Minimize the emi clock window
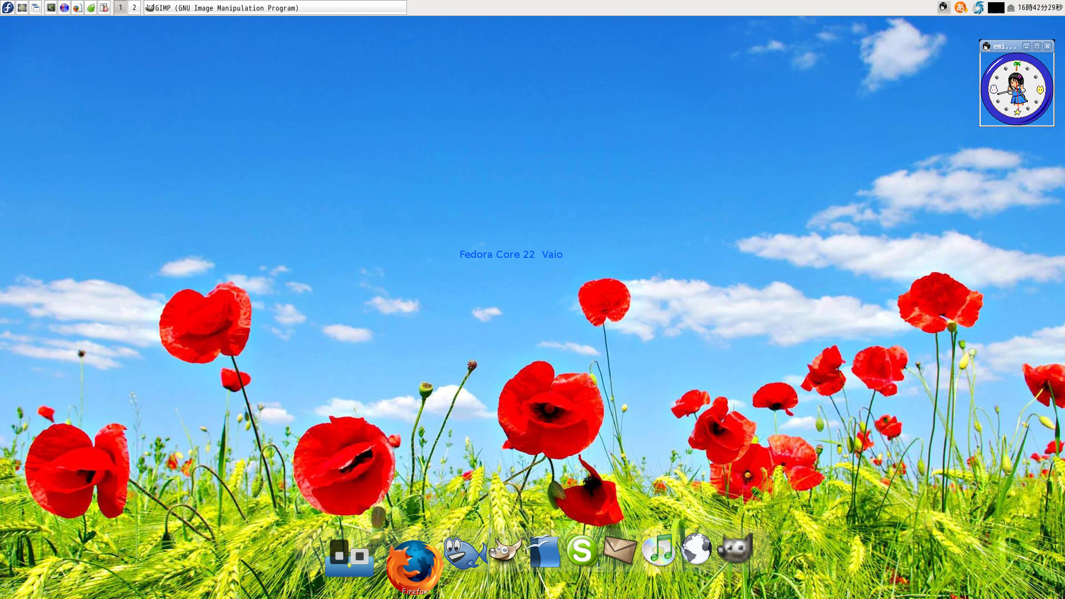The height and width of the screenshot is (599, 1065). click(x=1027, y=47)
